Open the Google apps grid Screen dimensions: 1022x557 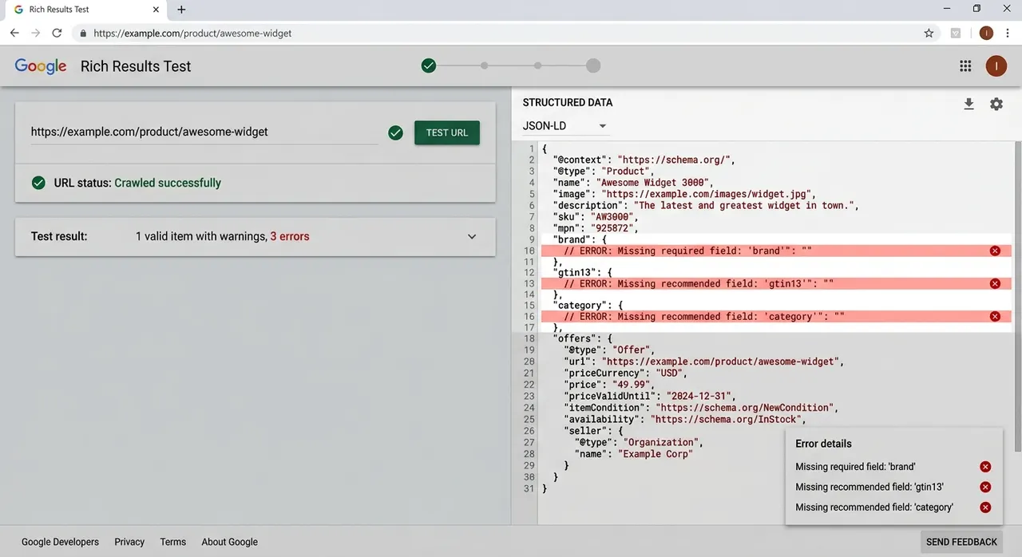click(x=965, y=66)
